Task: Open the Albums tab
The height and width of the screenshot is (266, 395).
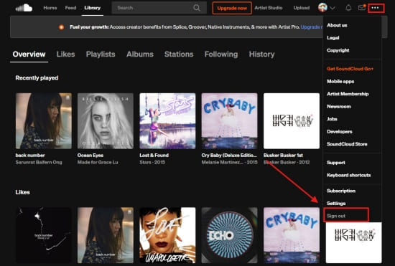Action: [x=140, y=54]
